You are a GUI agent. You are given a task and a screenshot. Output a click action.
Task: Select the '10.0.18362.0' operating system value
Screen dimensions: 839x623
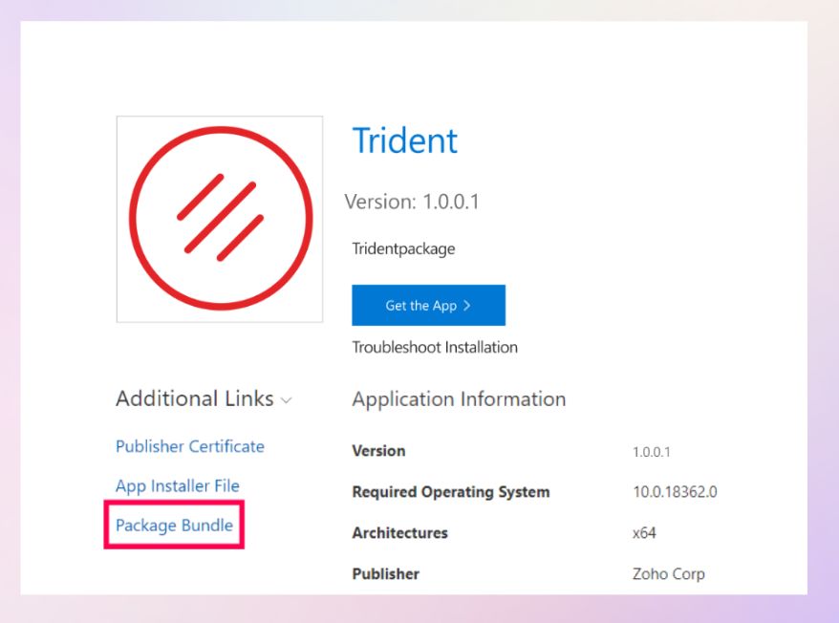coord(675,492)
